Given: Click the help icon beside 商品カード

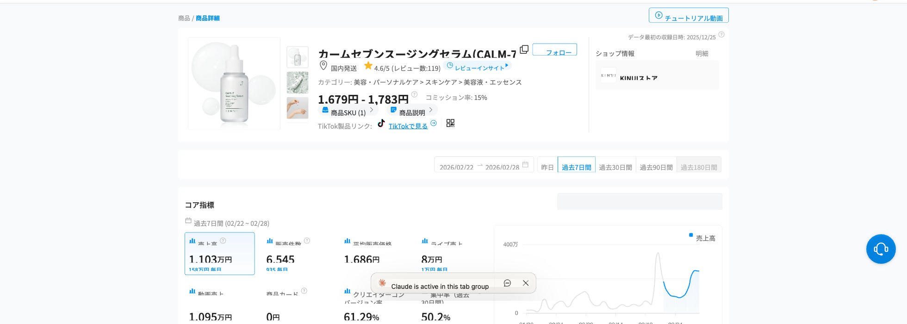Looking at the screenshot, I should tap(304, 291).
